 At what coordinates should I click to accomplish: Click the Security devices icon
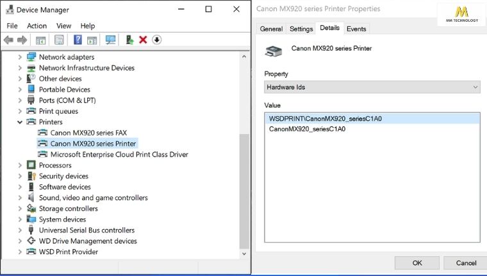point(31,176)
